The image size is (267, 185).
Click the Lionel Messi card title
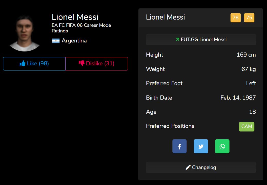pyautogui.click(x=165, y=17)
